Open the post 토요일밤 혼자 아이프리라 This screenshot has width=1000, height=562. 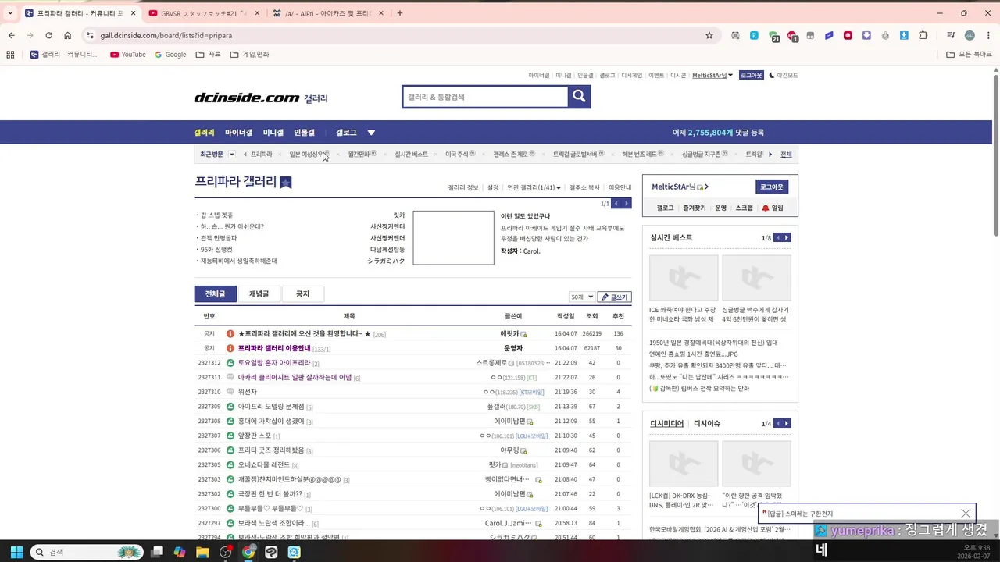[274, 363]
